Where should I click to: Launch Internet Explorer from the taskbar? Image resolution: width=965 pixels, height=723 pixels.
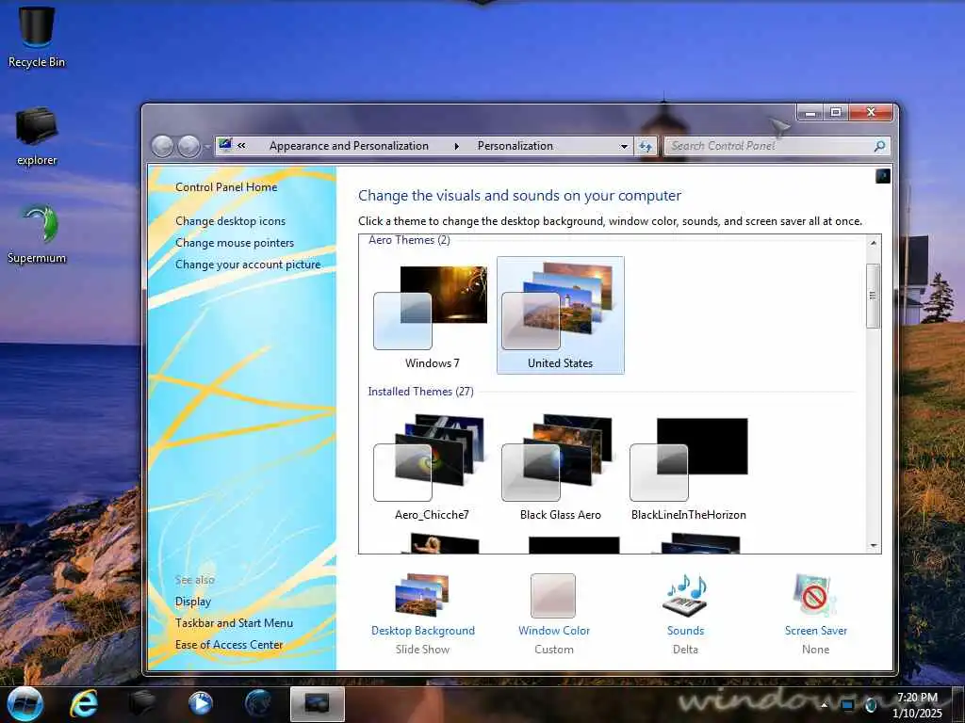pyautogui.click(x=84, y=704)
